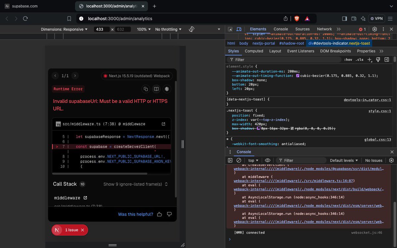Screen dimensions: 397x248
Task: Open the top JavaScript context dropdown
Action: click(x=253, y=160)
